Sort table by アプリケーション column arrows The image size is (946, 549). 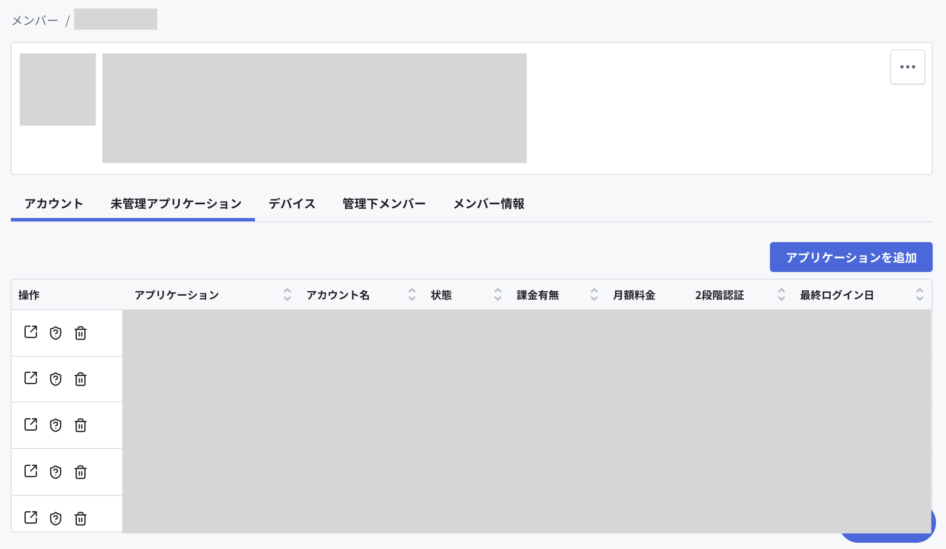point(287,294)
